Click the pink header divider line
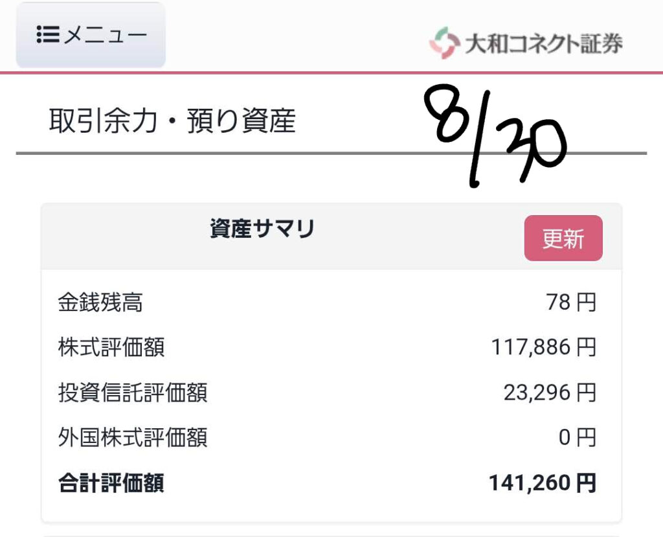 pos(331,73)
